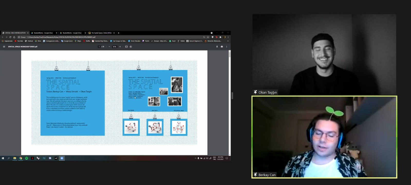Open the PDF viewer sidebar menu icon
The image size is (411, 185).
(x=4, y=47)
